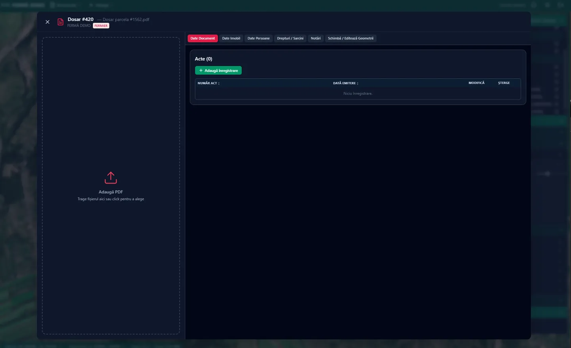The image size is (571, 348).
Task: Click the PDF document icon beside Dosar #420
Action: (61, 22)
